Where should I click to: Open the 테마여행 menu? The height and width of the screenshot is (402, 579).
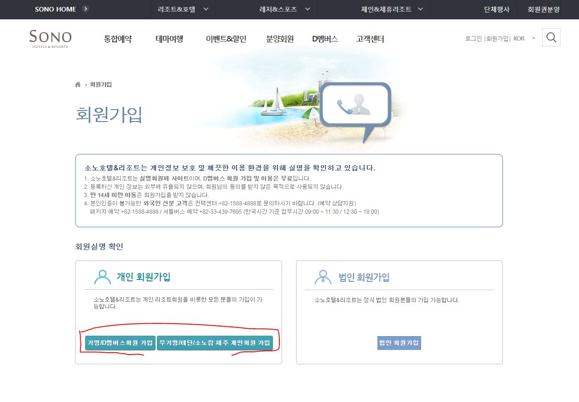(x=169, y=39)
